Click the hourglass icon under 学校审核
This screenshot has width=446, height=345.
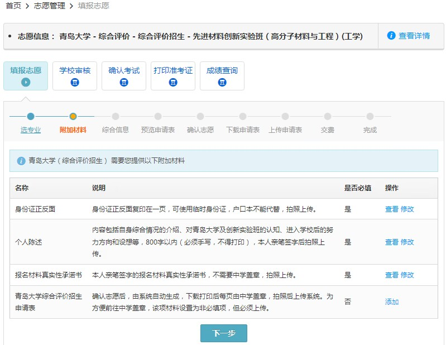click(x=75, y=82)
